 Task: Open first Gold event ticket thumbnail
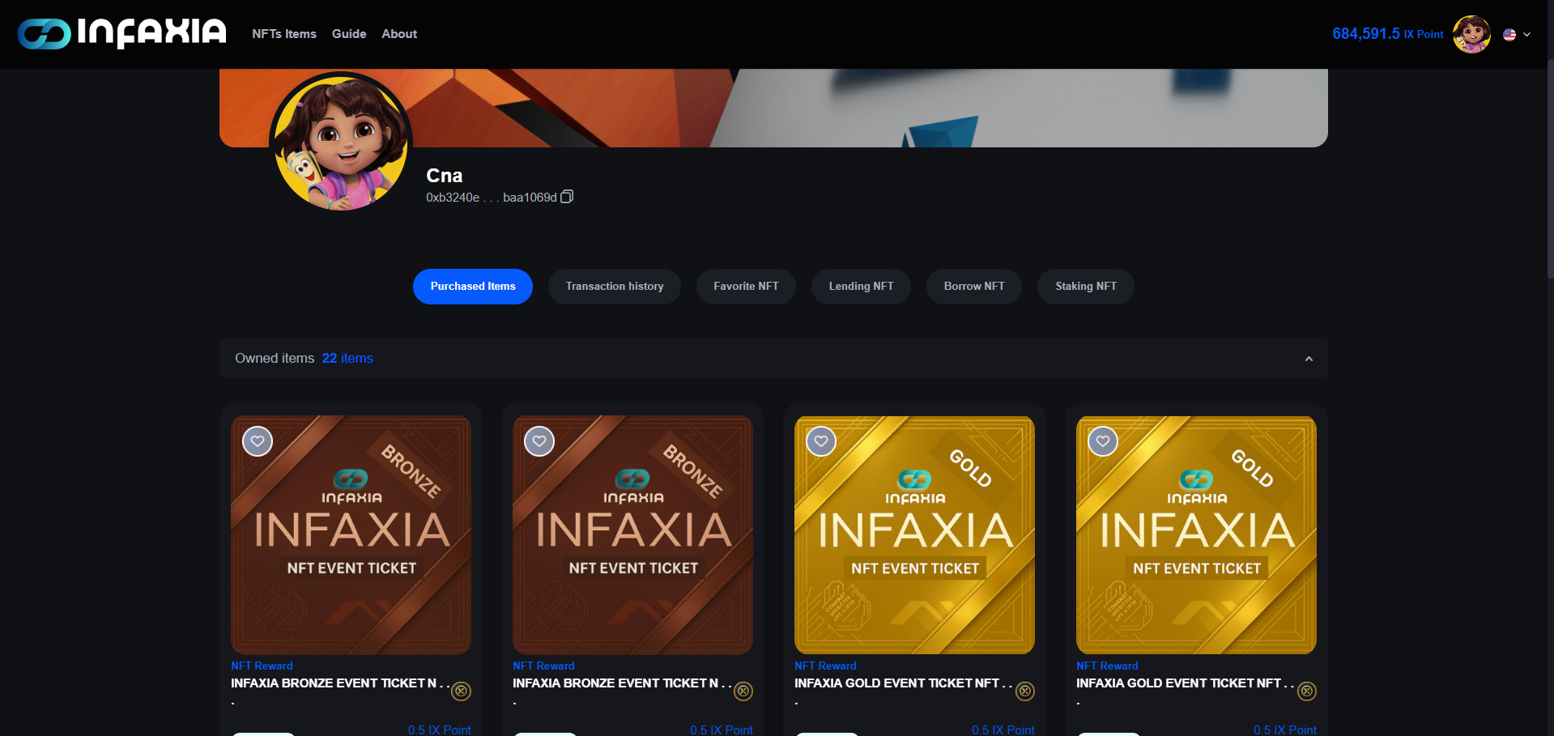coord(914,535)
